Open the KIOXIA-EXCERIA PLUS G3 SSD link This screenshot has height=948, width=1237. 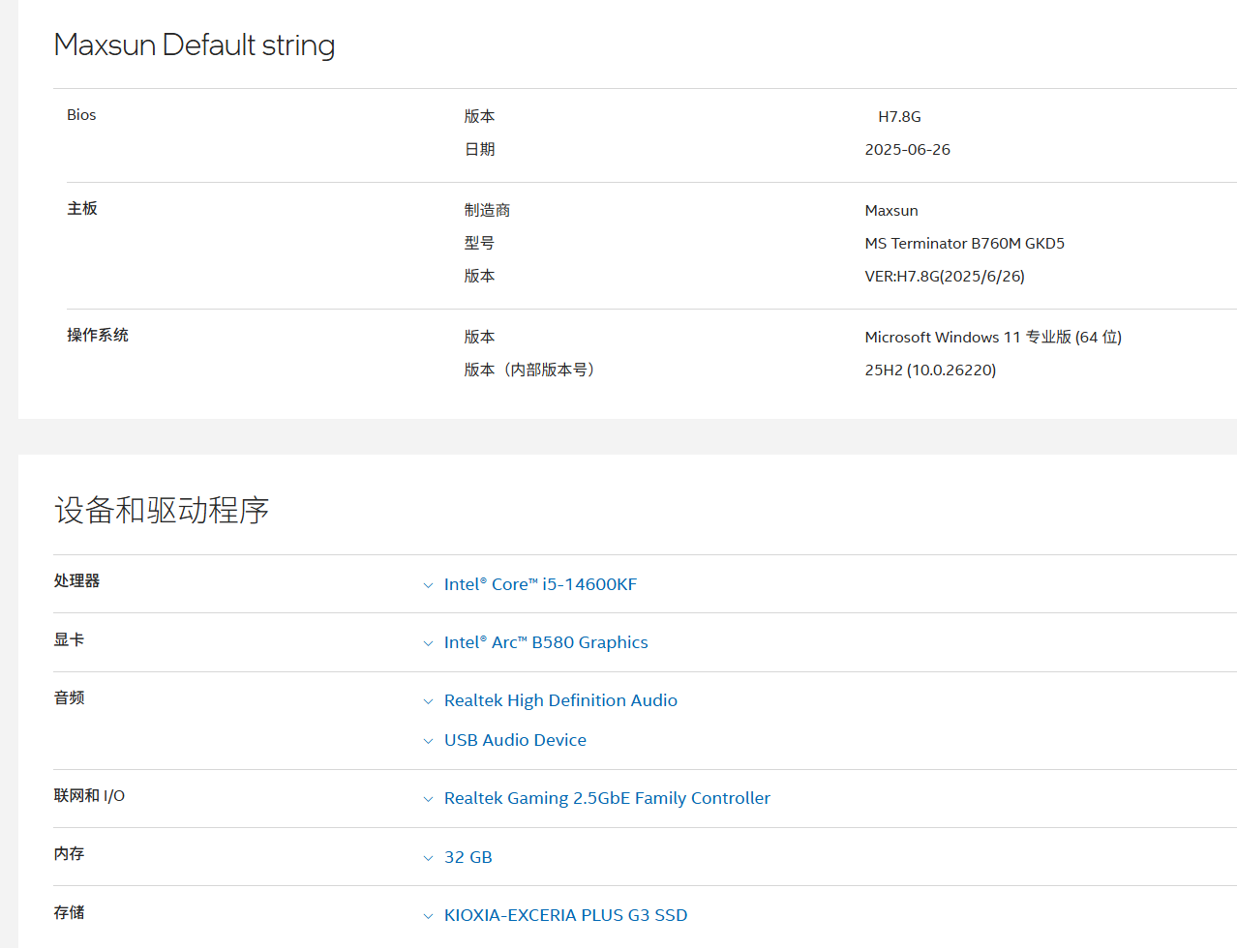565,915
